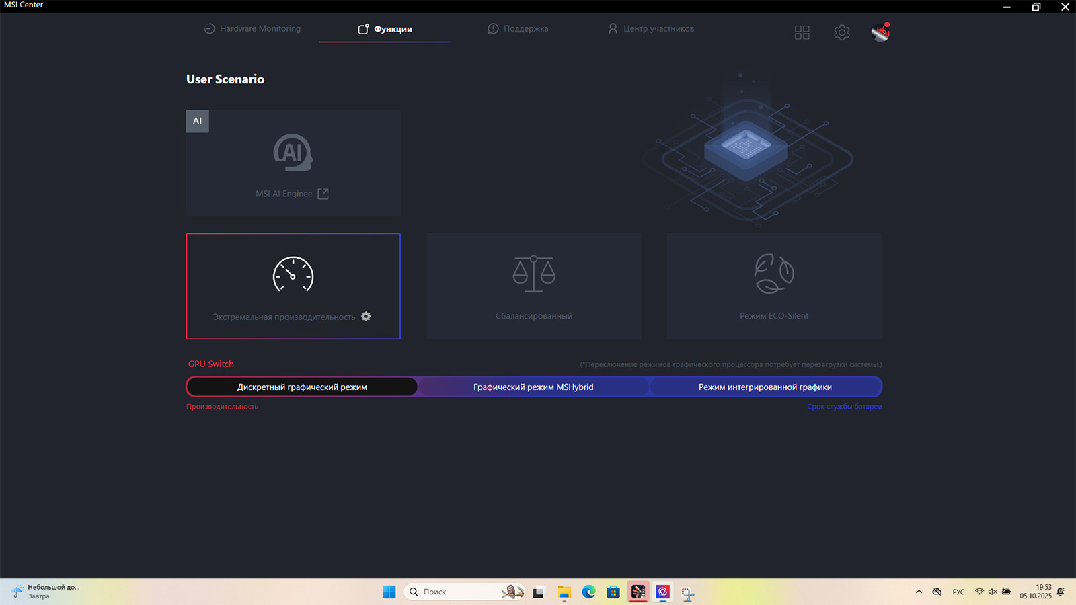The width and height of the screenshot is (1076, 605).
Task: Click the РУС language indicator
Action: (958, 592)
